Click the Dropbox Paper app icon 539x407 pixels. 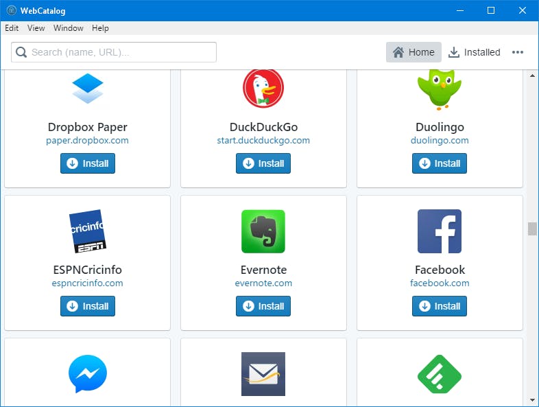coord(88,88)
